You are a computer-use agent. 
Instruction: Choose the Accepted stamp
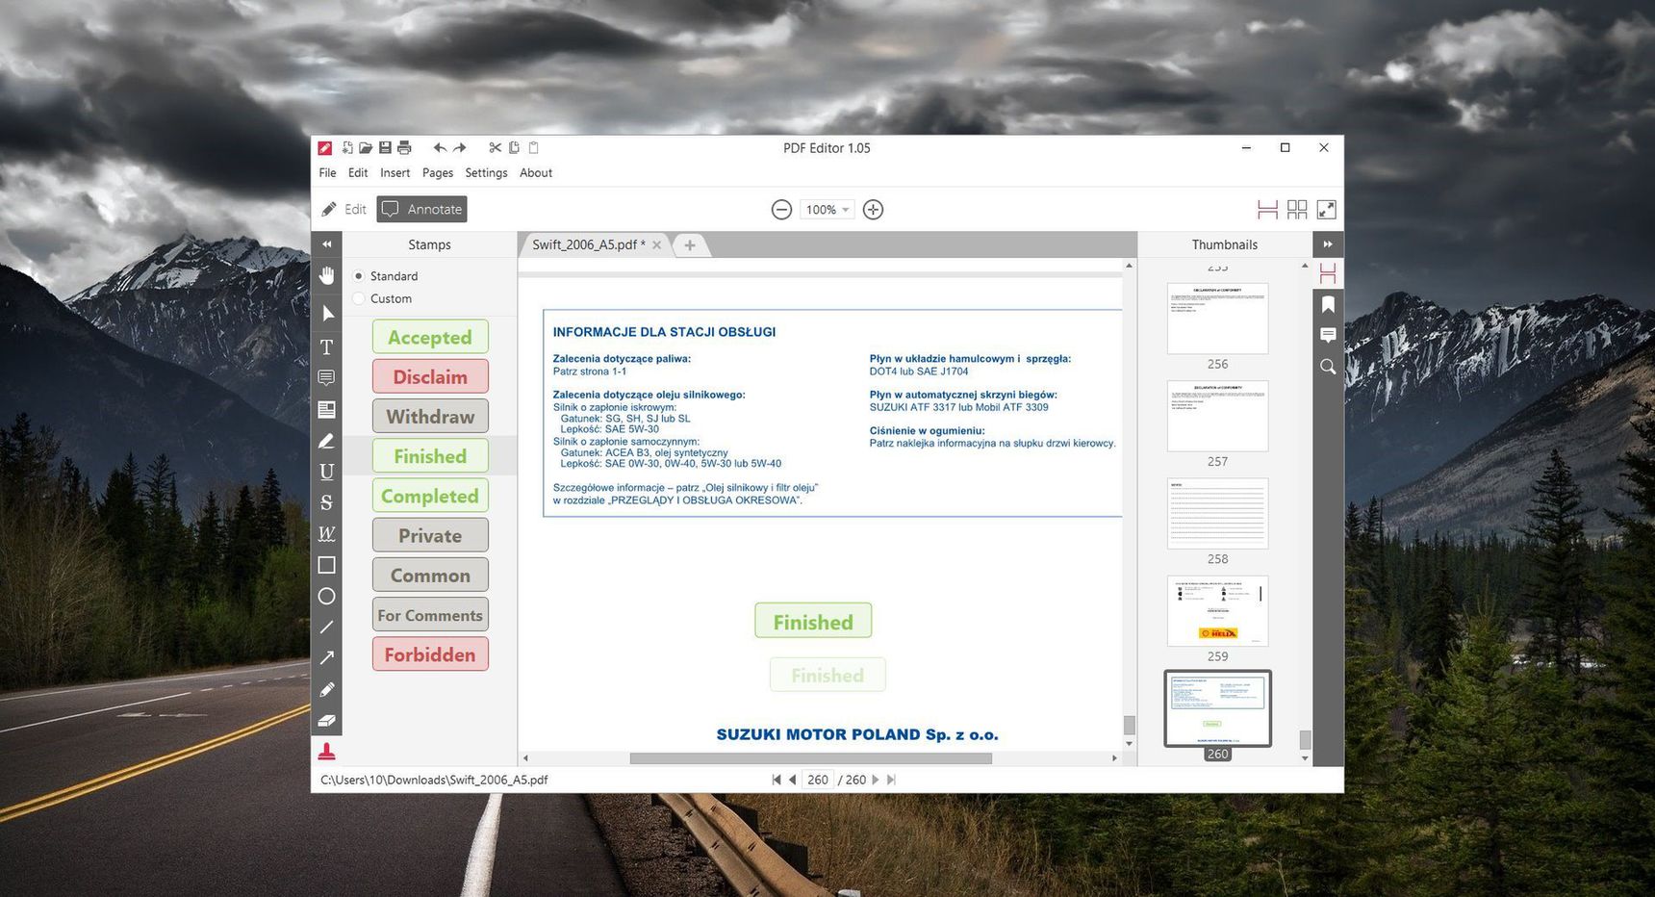point(430,337)
